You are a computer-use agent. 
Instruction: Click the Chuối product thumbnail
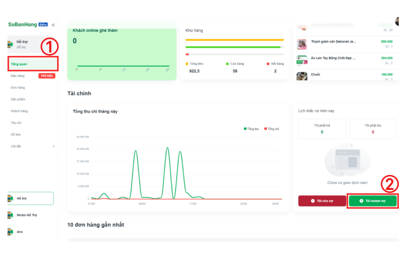pos(302,76)
